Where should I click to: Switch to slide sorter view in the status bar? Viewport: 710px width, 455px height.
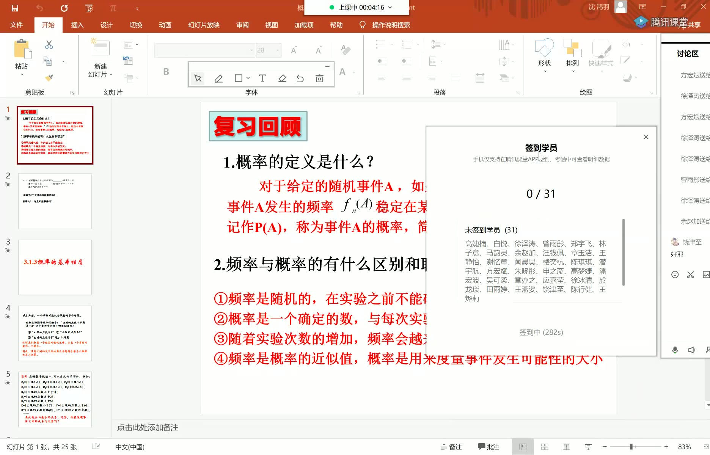pyautogui.click(x=545, y=446)
